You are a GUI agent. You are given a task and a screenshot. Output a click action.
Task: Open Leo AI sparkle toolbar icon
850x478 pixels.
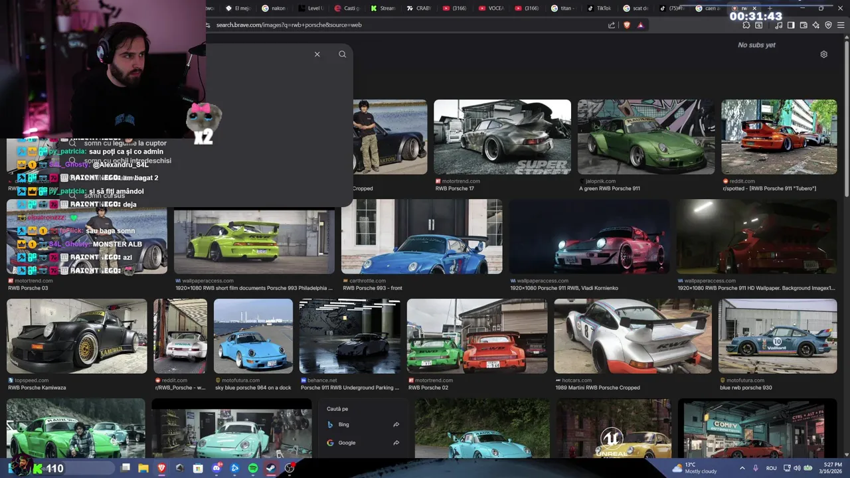pyautogui.click(x=815, y=25)
